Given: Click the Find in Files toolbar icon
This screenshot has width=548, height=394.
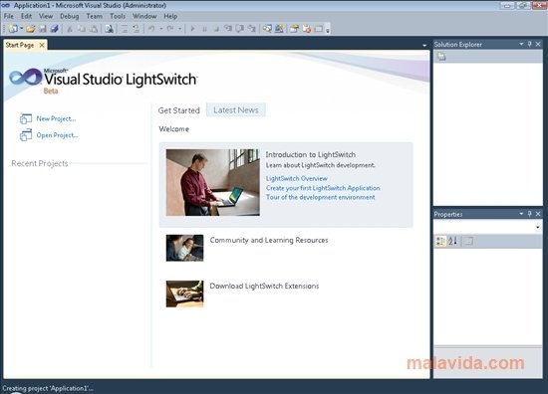Looking at the screenshot, I should [109, 29].
